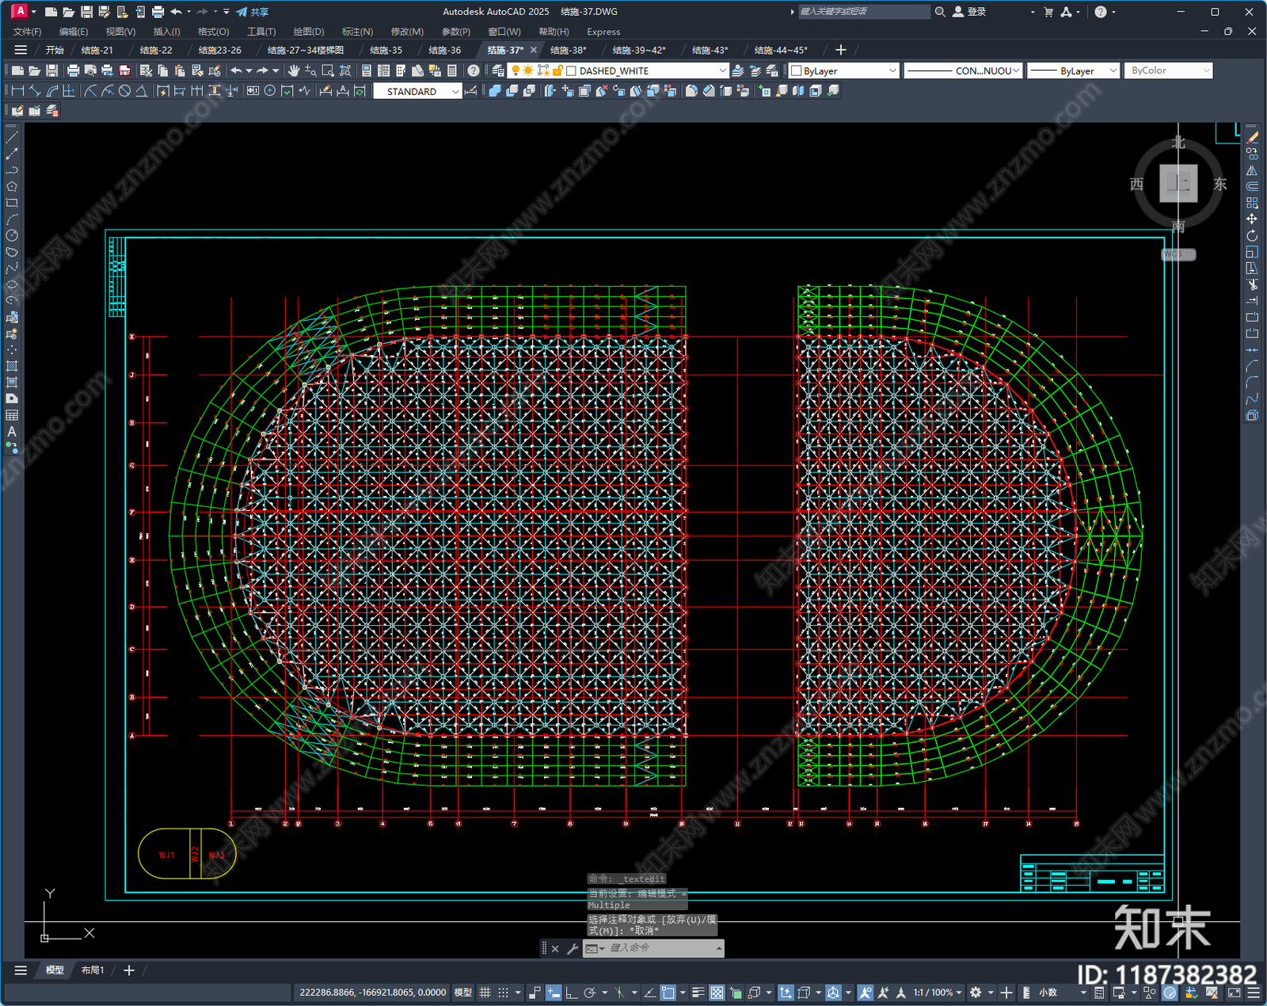Image resolution: width=1267 pixels, height=1006 pixels.
Task: Click the Plot (print) icon
Action: tap(74, 70)
